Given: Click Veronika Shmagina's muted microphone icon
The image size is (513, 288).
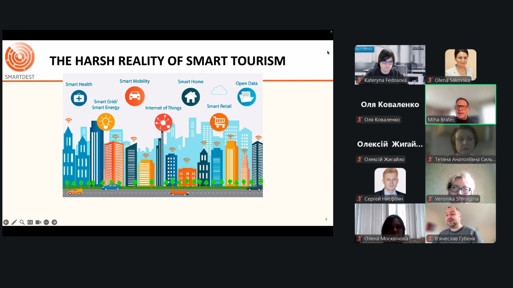Looking at the screenshot, I should pos(430,199).
